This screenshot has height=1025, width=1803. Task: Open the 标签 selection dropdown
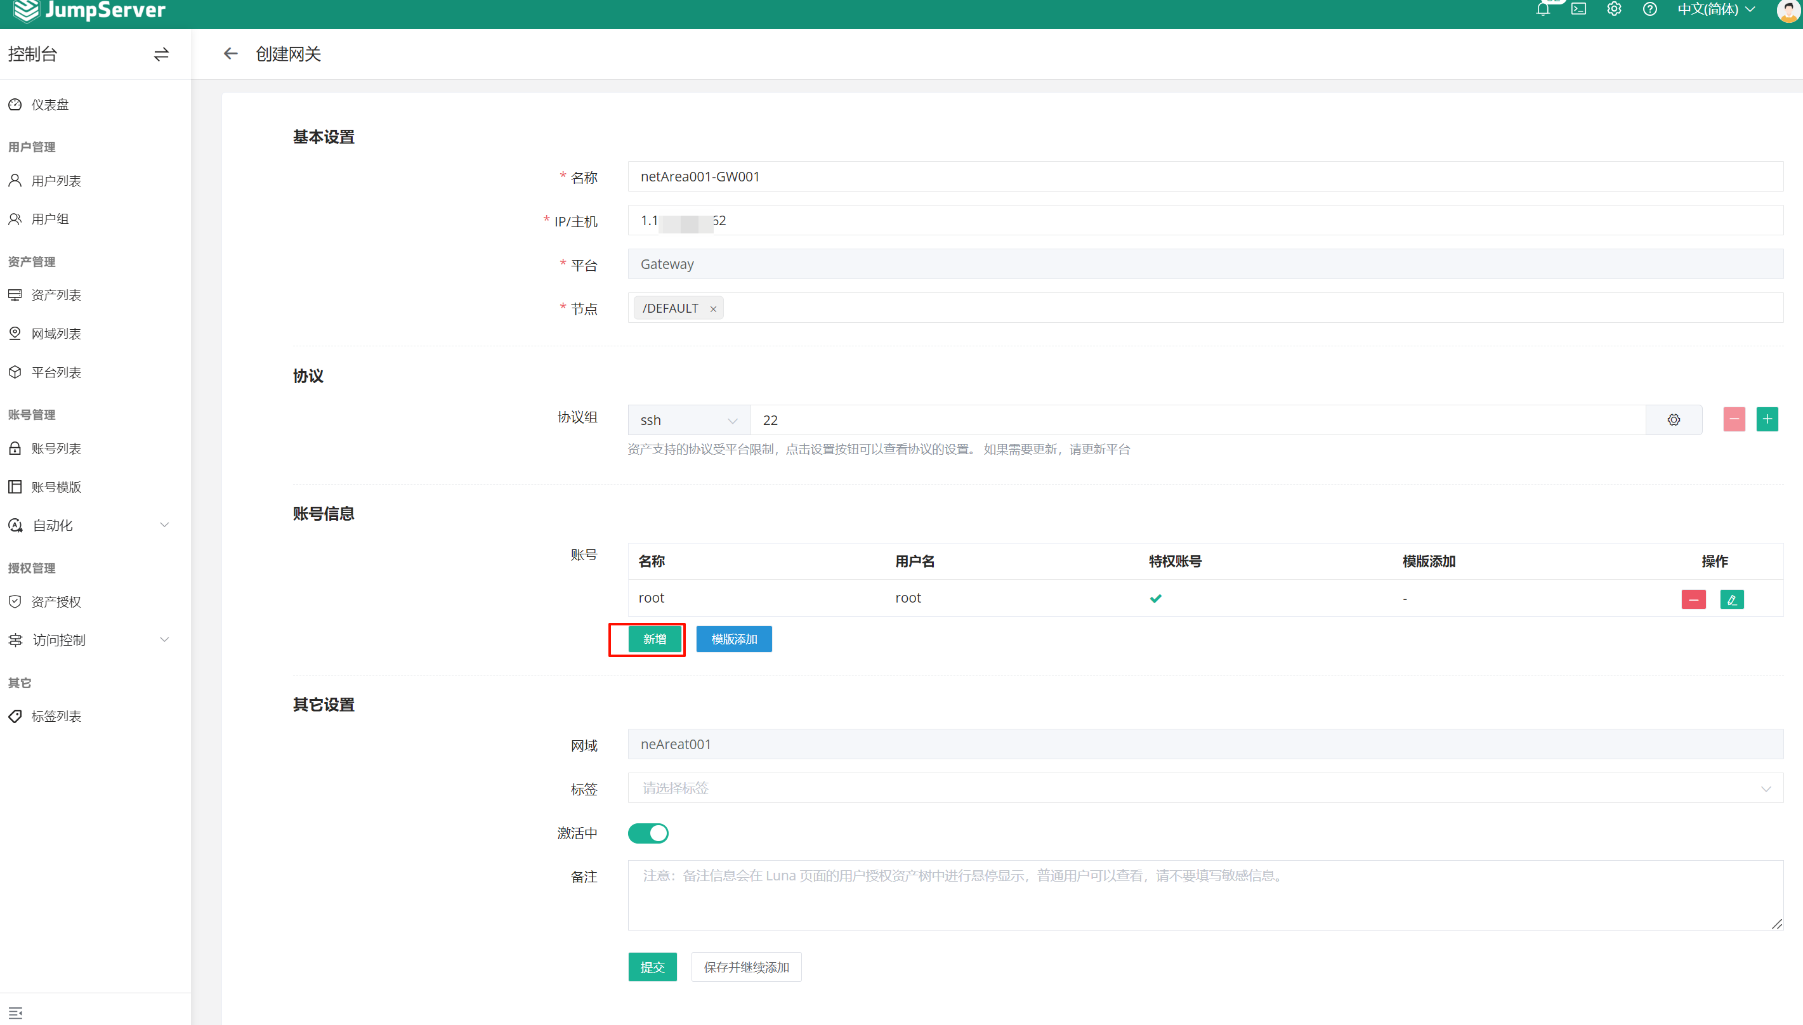point(1205,788)
